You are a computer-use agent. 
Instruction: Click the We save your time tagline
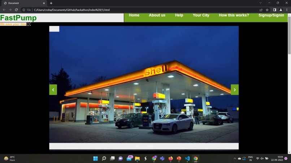click(x=13, y=24)
